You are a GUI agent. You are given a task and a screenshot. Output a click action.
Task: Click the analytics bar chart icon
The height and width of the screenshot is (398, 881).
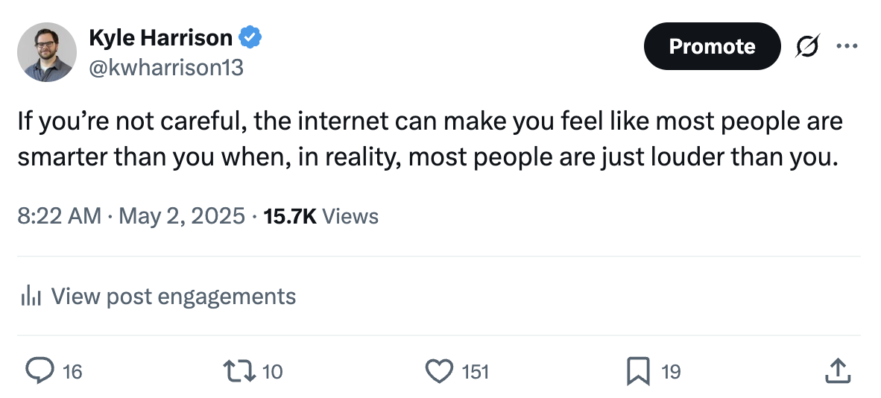pyautogui.click(x=31, y=297)
